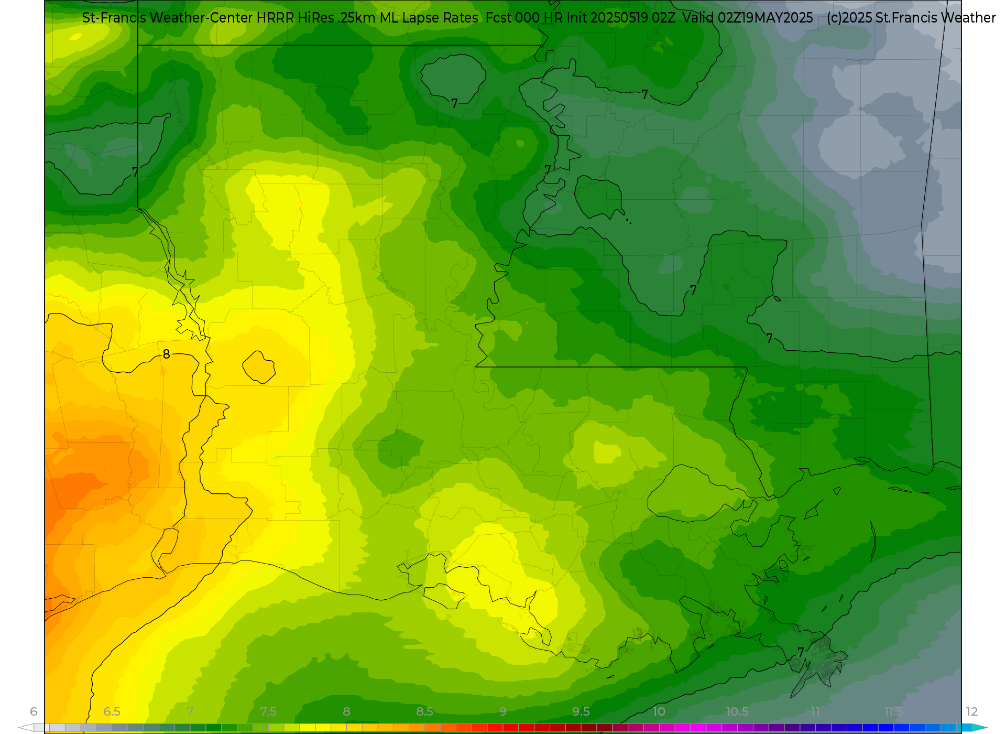Select the "HRRR HiRes .25km" model label
The width and height of the screenshot is (1006, 734).
315,18
